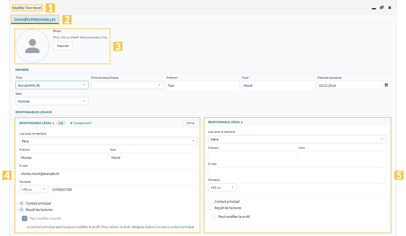Toggle Reçoit les factures for Responsable légal 1
Screen dimensions: 406x236
coord(22,210)
